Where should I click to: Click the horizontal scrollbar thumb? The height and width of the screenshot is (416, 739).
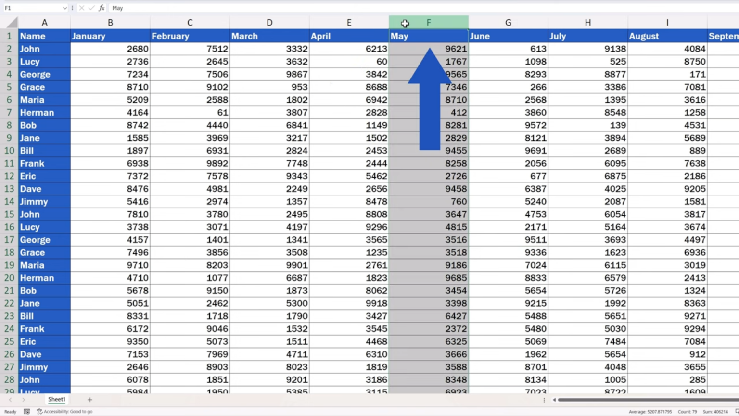point(645,400)
